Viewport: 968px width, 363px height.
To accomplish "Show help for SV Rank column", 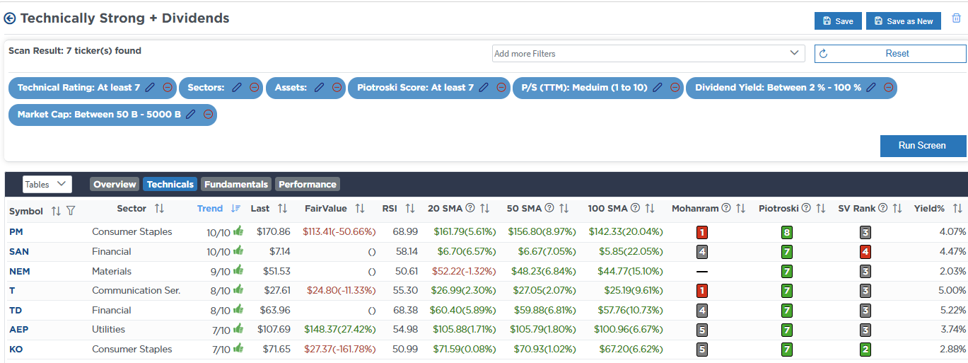I will (882, 208).
